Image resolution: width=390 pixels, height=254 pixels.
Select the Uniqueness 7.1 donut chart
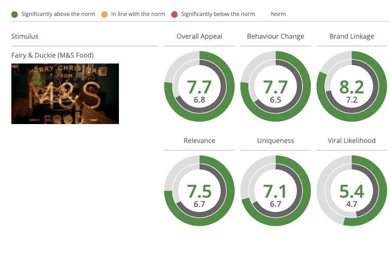[x=275, y=190]
